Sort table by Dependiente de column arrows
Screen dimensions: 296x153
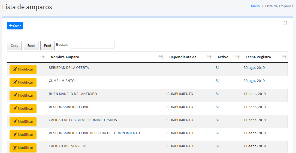tap(209, 57)
